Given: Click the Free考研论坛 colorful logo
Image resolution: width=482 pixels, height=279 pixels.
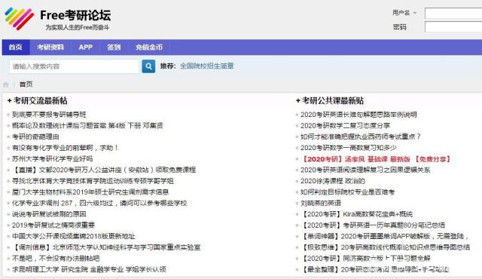Looking at the screenshot, I should pyautogui.click(x=19, y=18).
